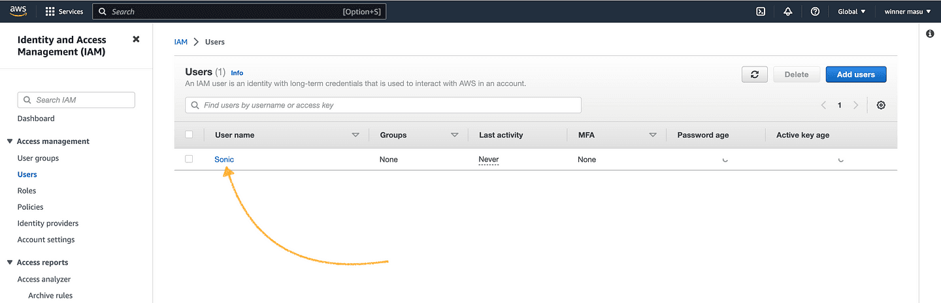
Task: Open Policies in the sidebar
Action: tap(30, 207)
